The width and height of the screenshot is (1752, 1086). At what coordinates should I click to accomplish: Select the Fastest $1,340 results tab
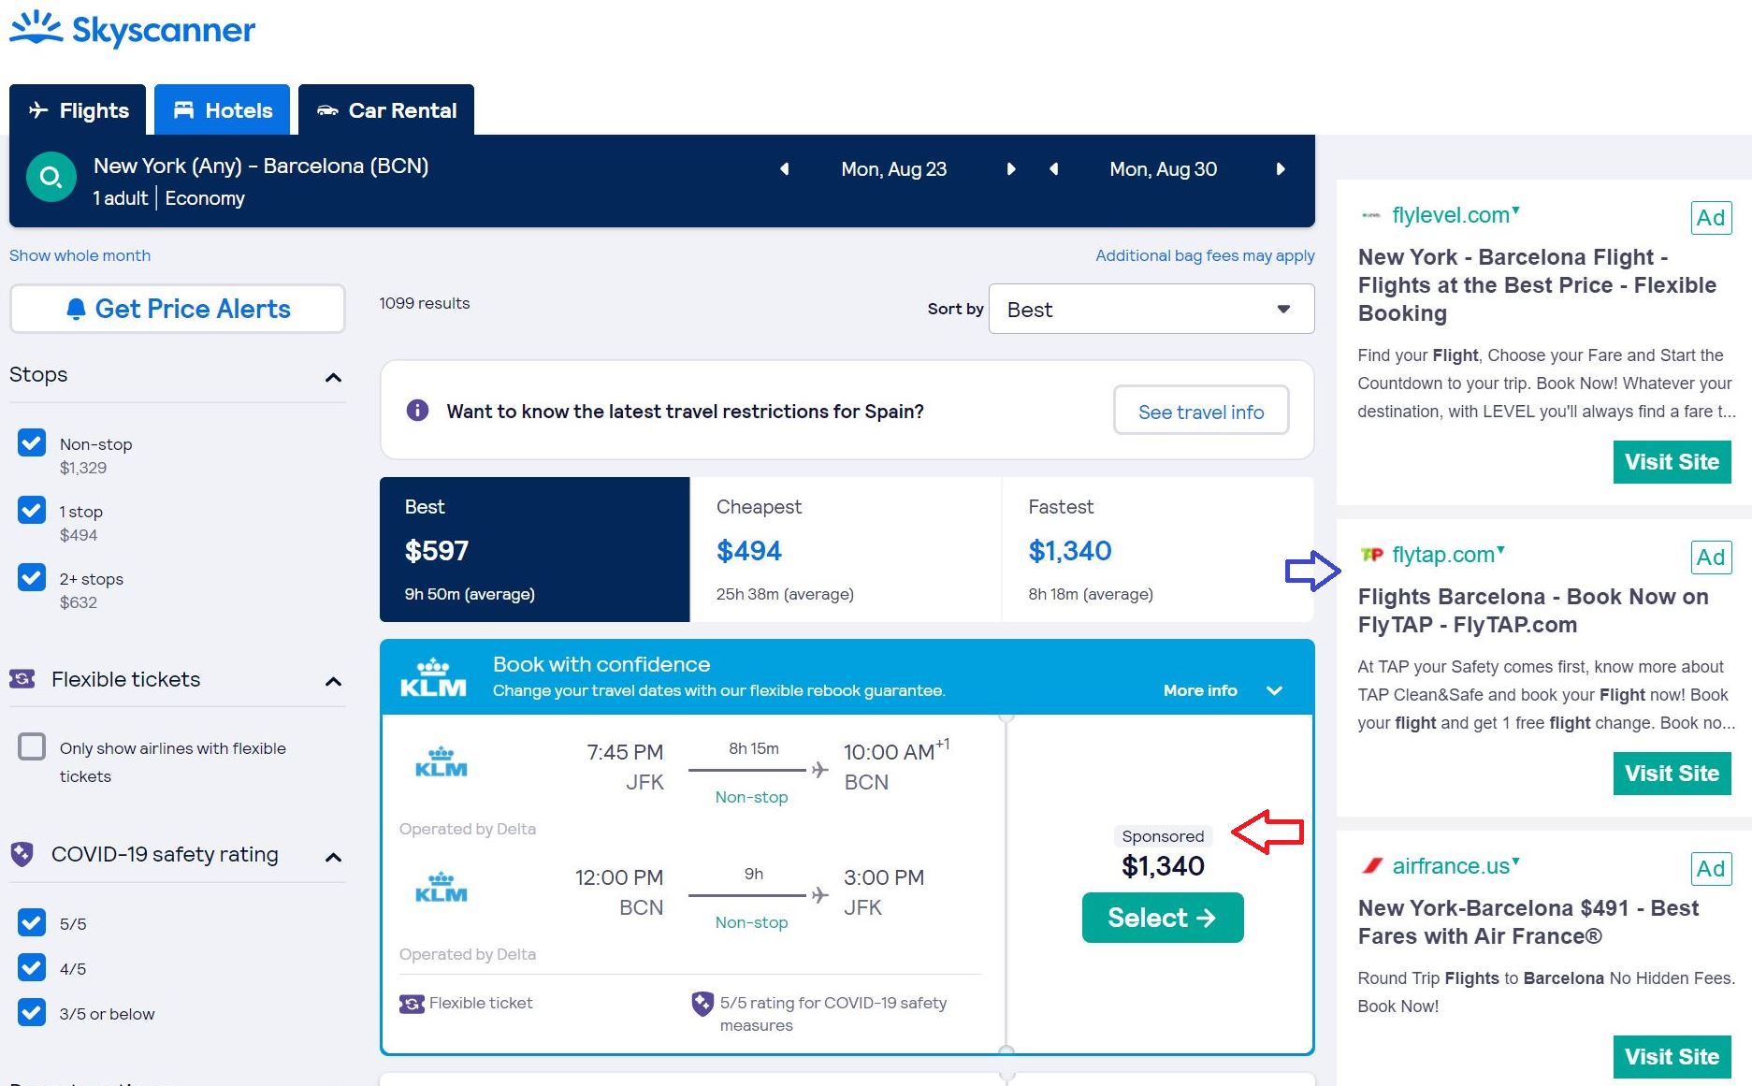pos(1158,550)
